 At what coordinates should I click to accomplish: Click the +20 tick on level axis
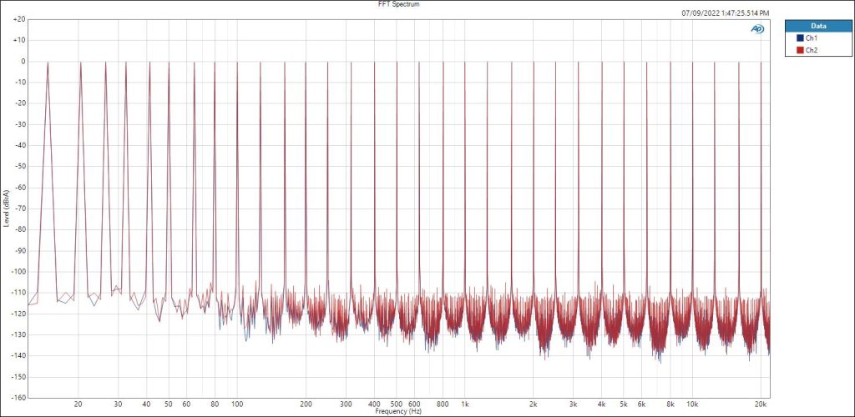pos(18,18)
